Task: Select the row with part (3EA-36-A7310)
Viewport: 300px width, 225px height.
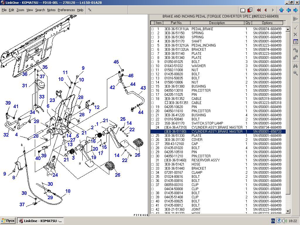Action: click(218, 127)
